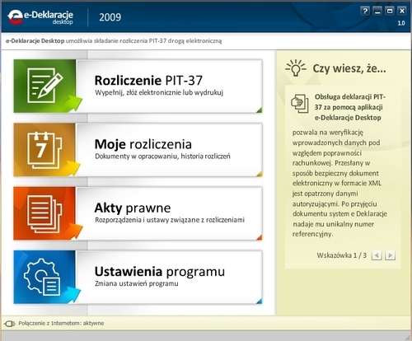Maximize the e-Deklaracje window
The width and height of the screenshot is (412, 341).
point(390,11)
